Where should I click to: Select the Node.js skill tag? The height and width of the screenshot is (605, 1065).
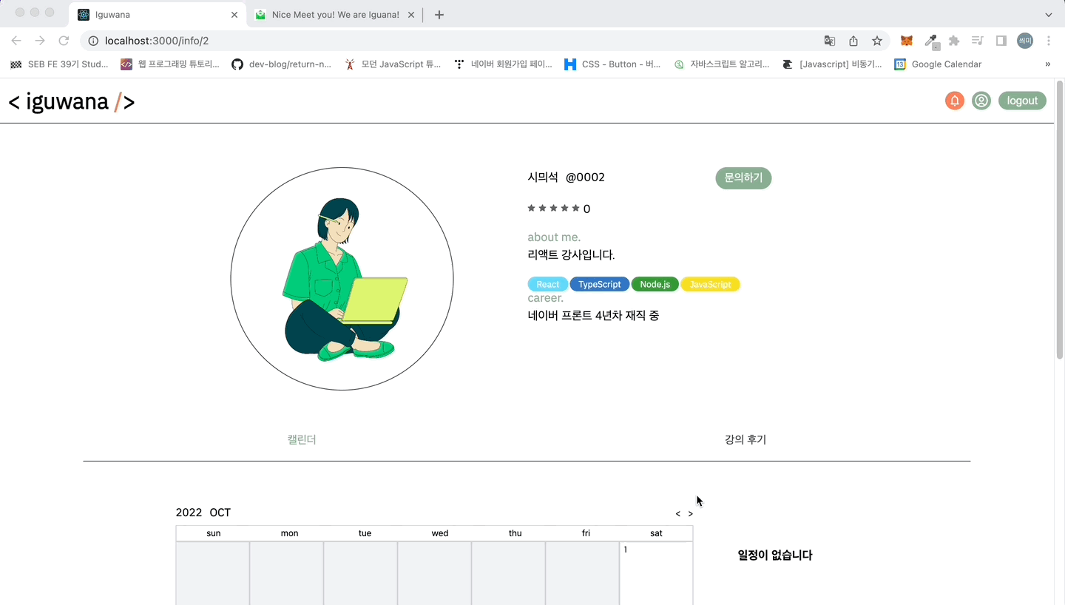click(x=655, y=284)
